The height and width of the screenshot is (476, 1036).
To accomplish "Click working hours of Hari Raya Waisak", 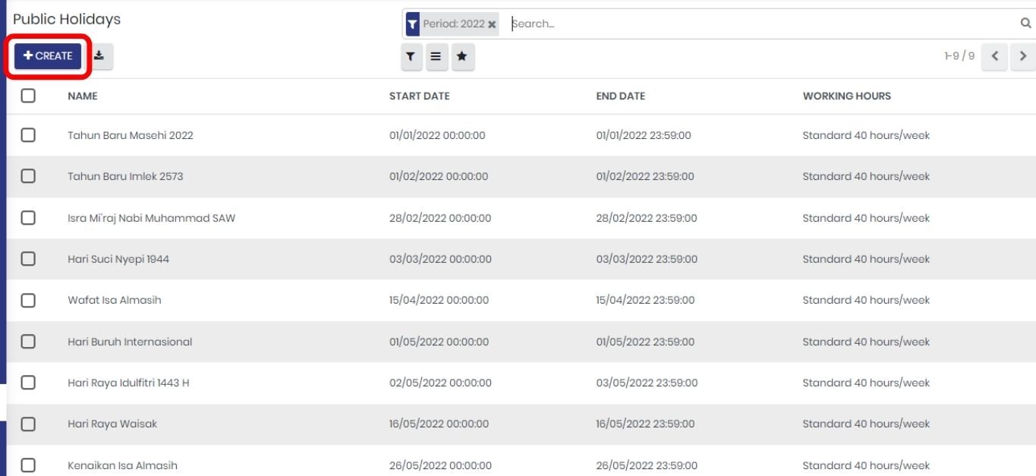I will 866,424.
